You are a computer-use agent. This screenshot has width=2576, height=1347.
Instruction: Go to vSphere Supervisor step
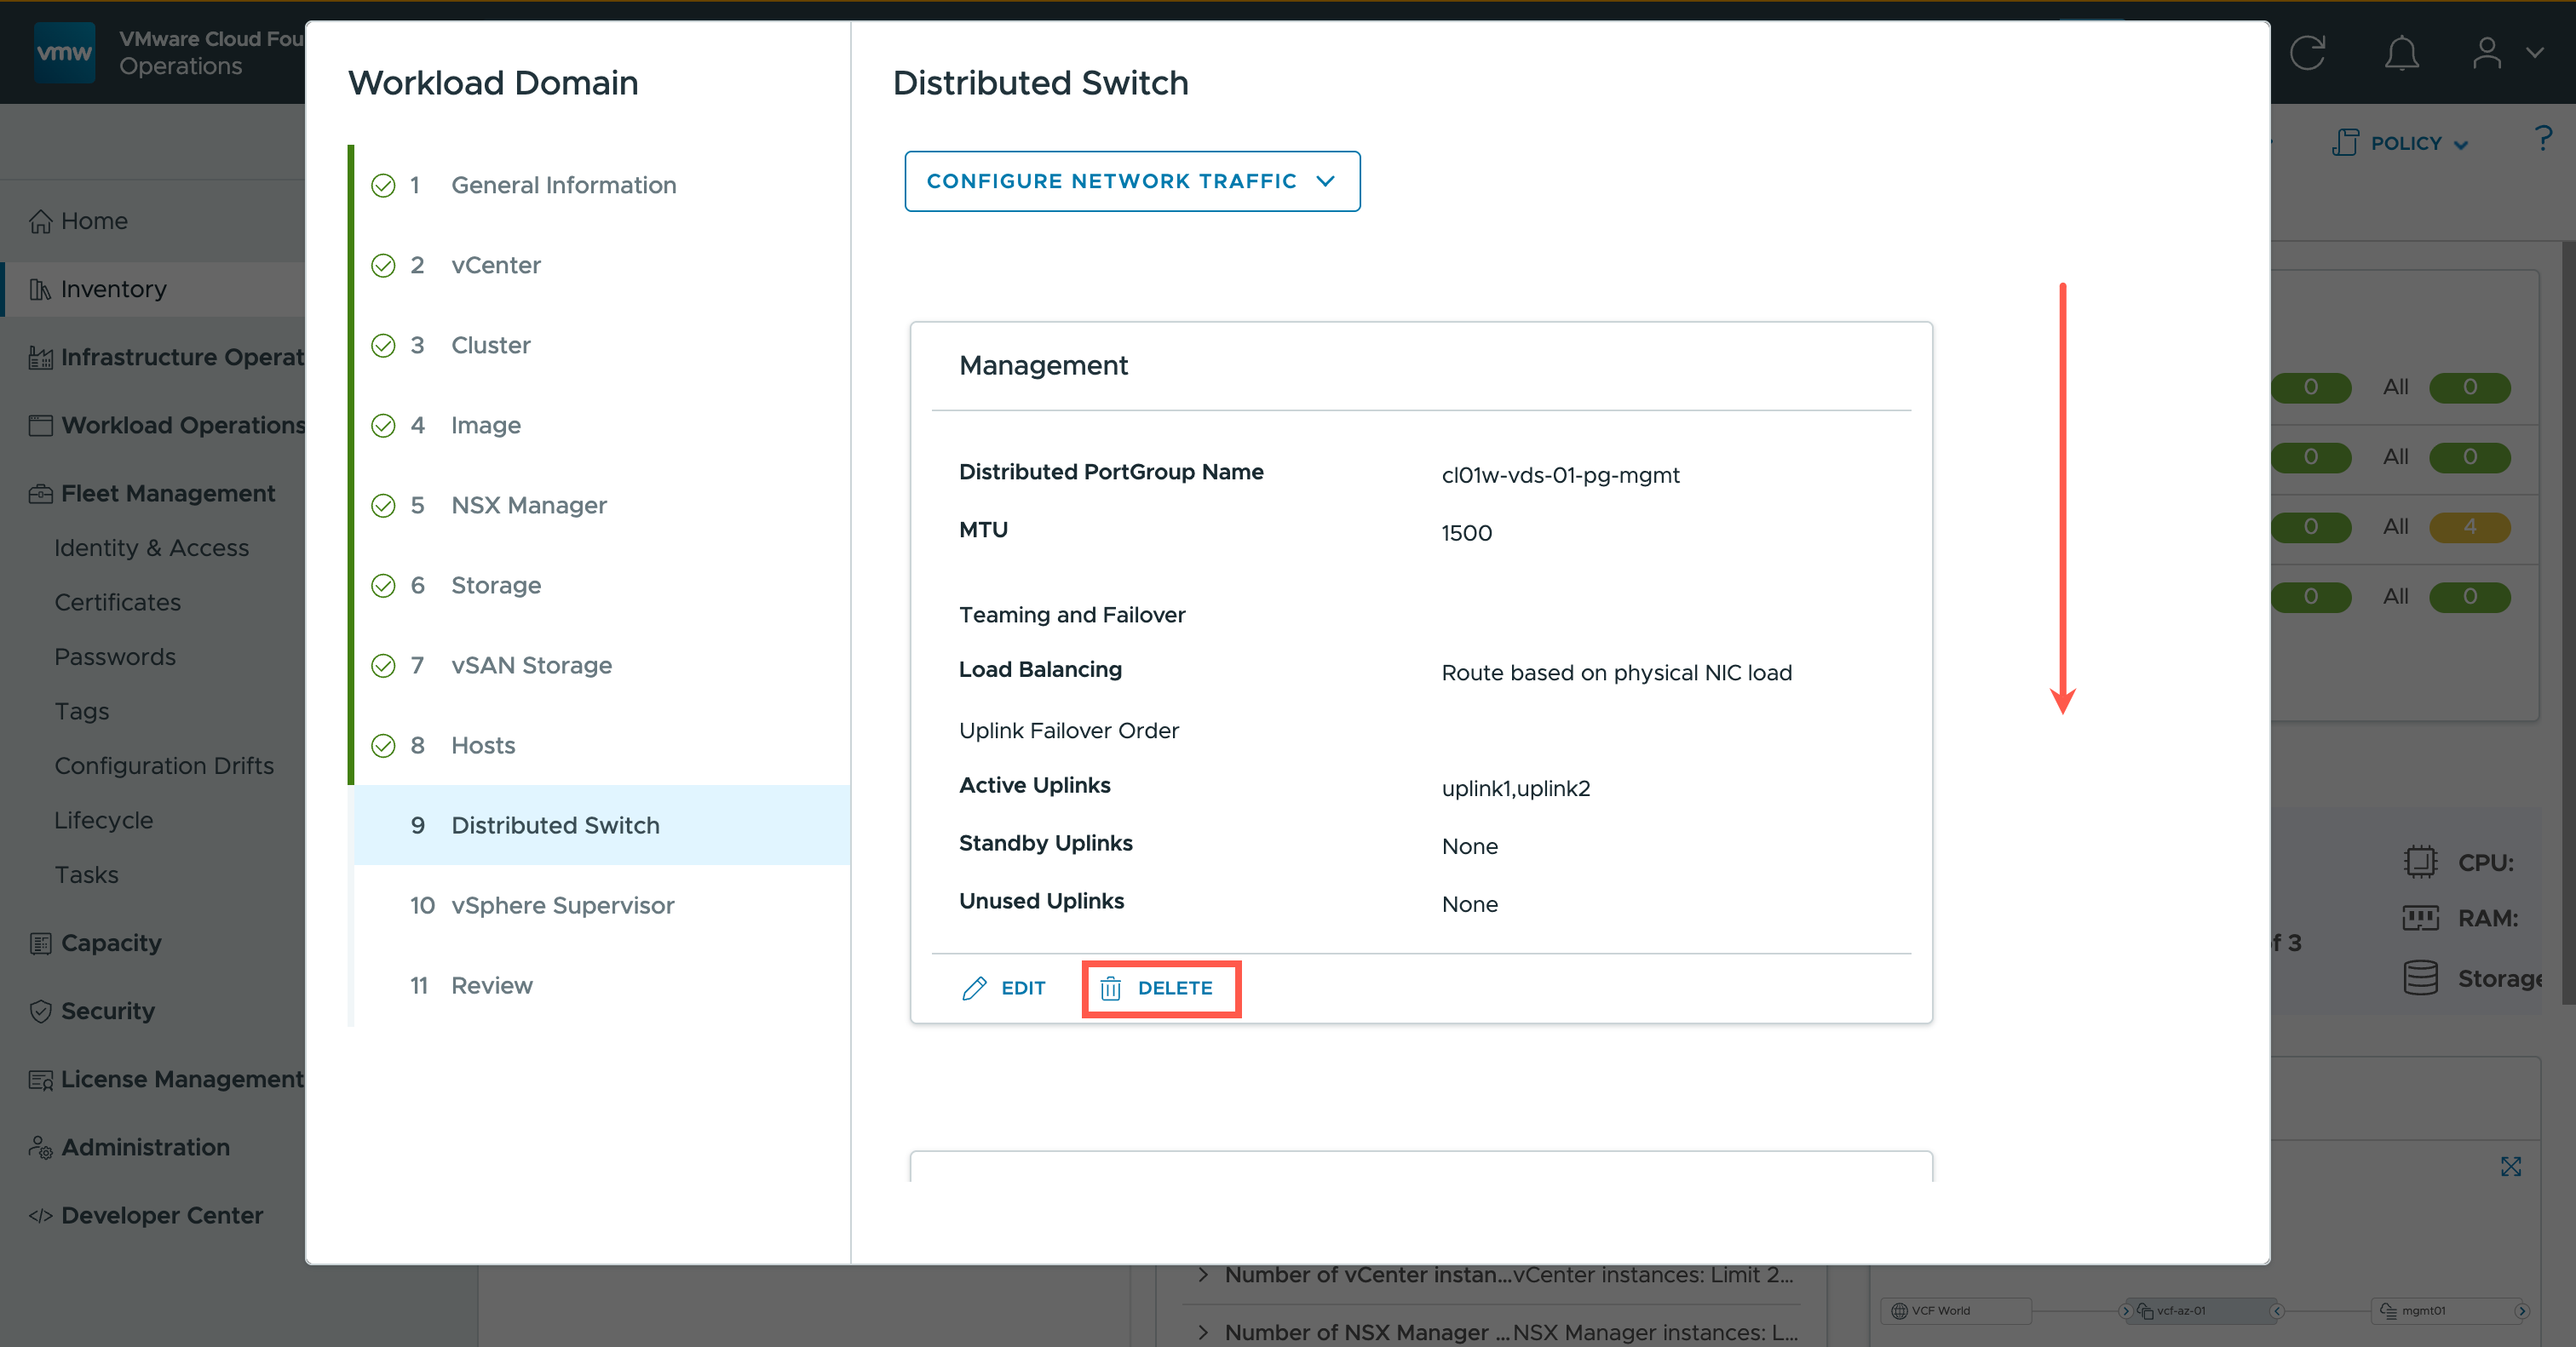click(562, 905)
